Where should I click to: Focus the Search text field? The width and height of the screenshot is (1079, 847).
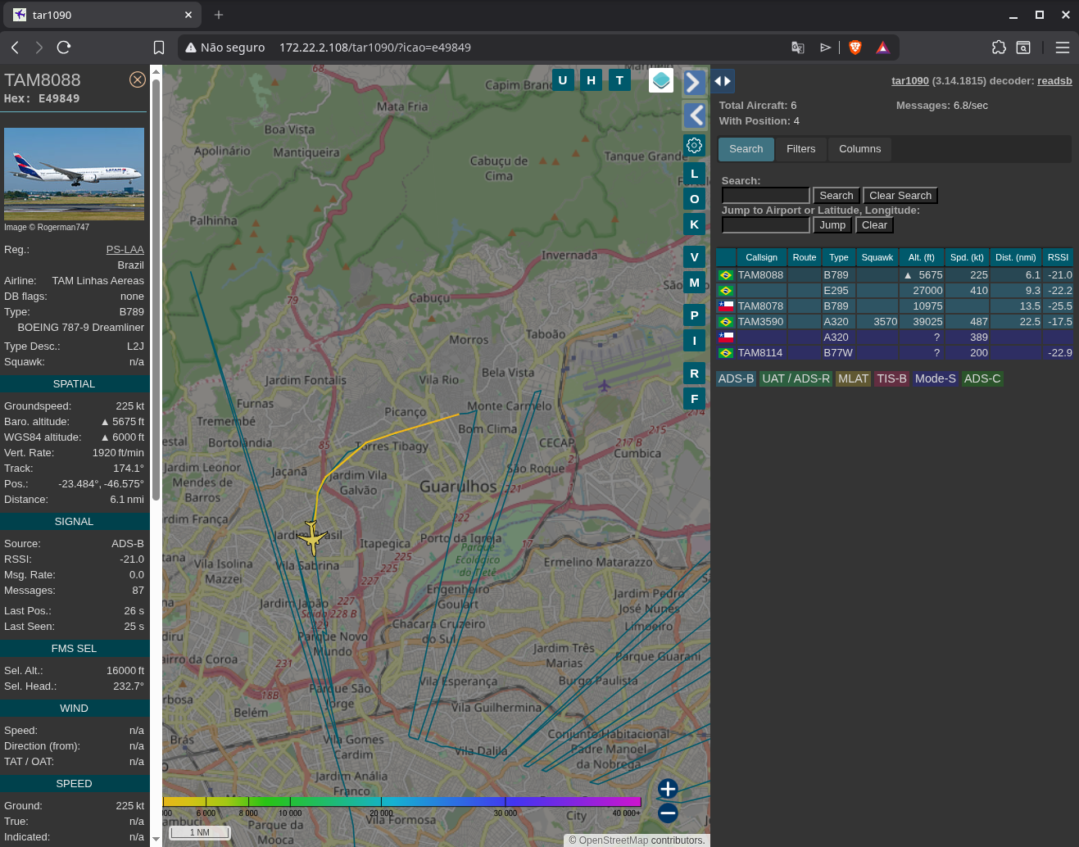[x=765, y=196]
